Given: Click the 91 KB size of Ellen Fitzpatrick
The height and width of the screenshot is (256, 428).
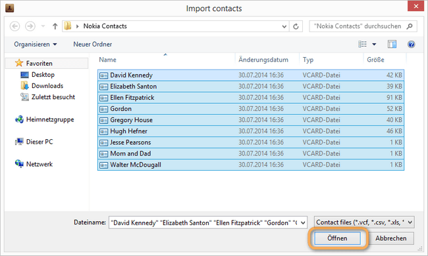Looking at the screenshot, I should click(394, 98).
